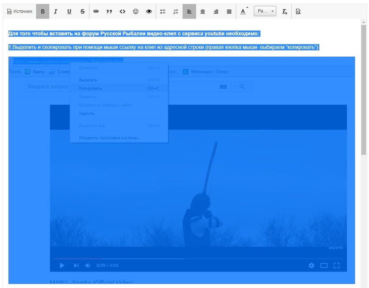
Task: Insert a numbered list
Action: click(176, 12)
